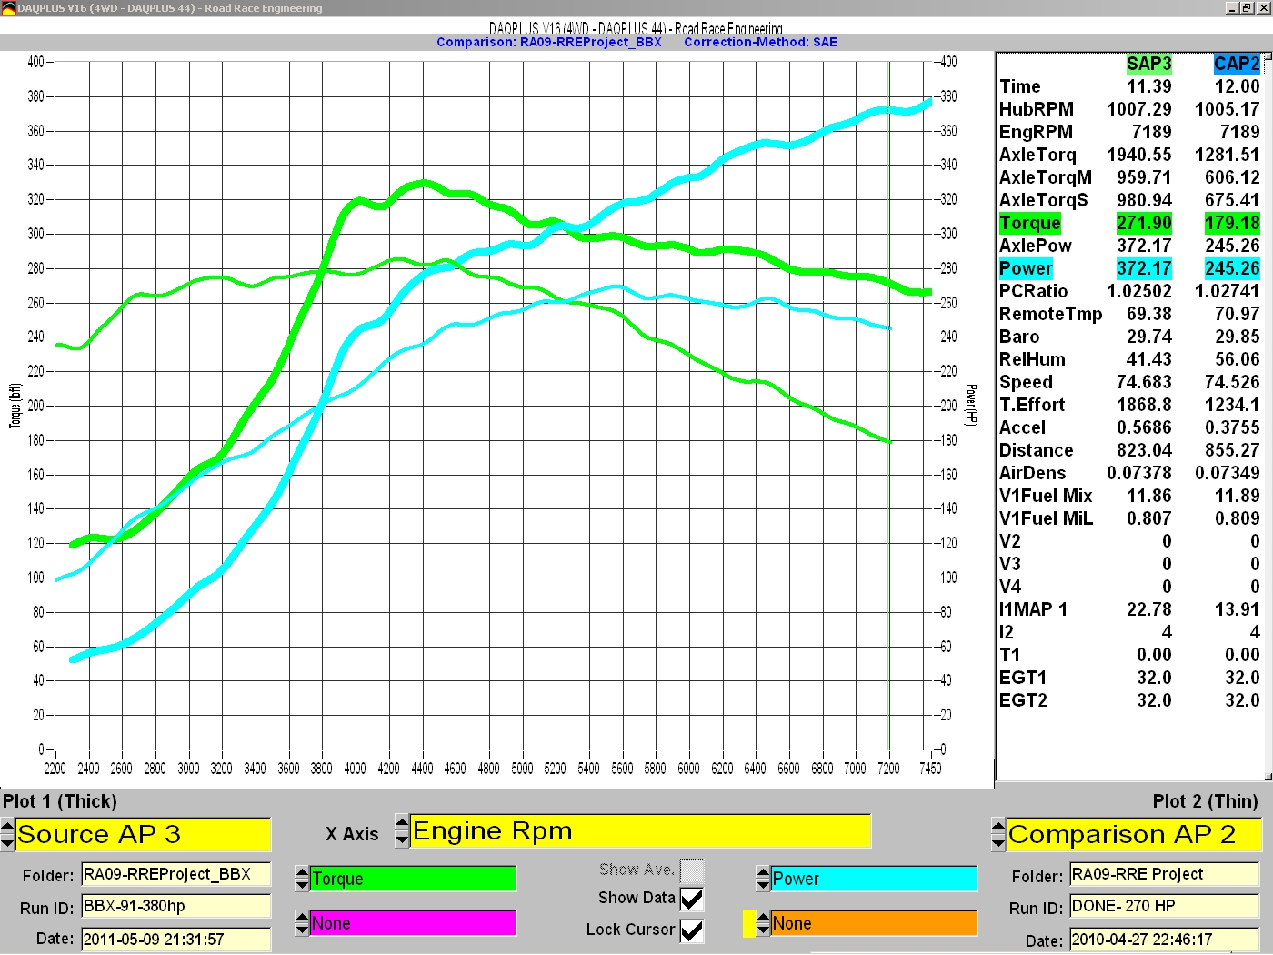Click the highlighted Torque row label in table
Viewport: 1273px width, 955px height.
tap(1029, 223)
